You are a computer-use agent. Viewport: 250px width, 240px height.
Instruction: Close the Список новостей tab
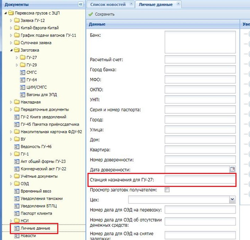point(131,4)
